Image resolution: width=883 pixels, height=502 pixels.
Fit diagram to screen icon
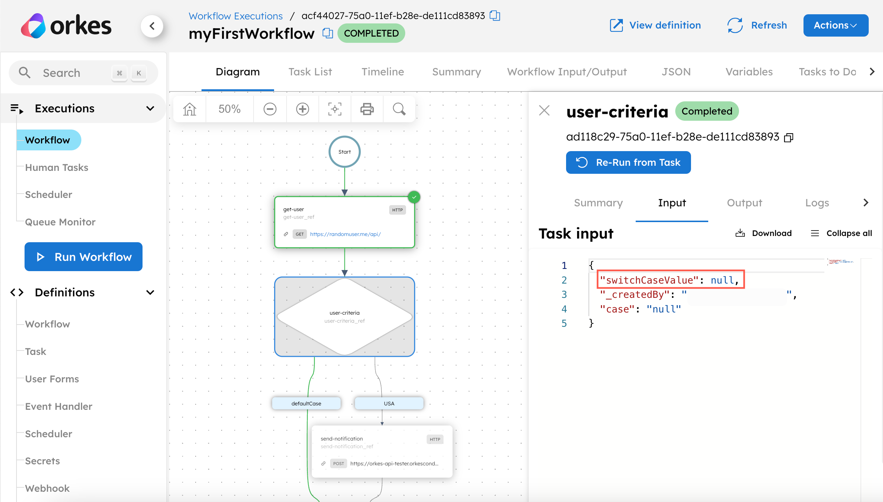335,109
